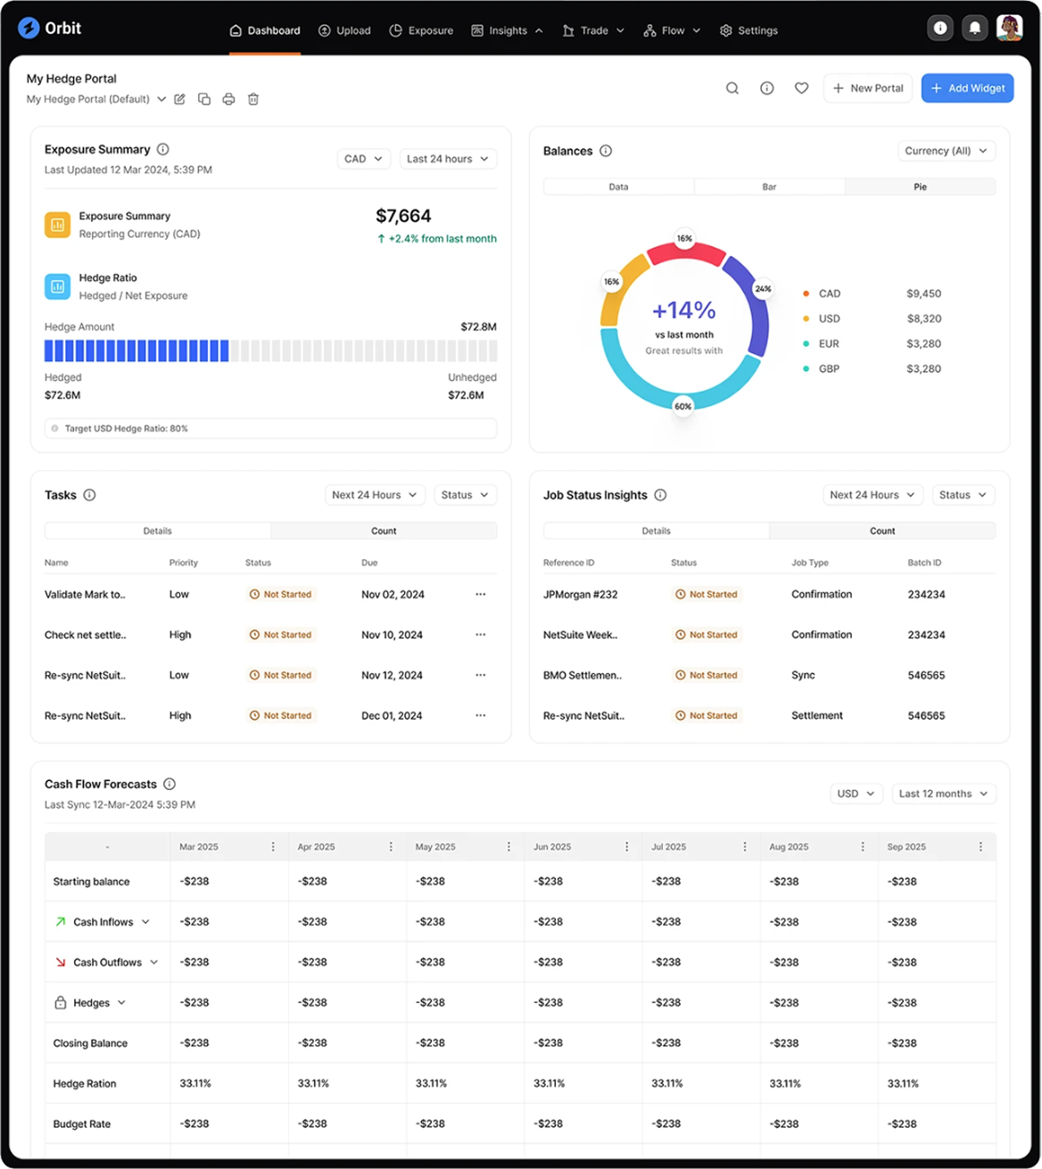Delete portal with the trash icon

(x=253, y=99)
